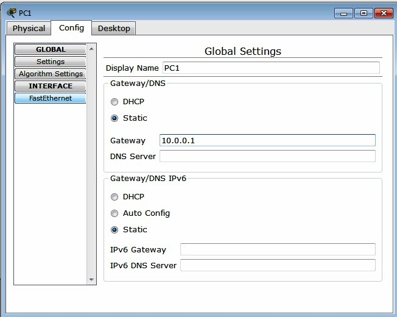This screenshot has height=317, width=397.
Task: Click the GLOBAL section header button
Action: point(51,49)
